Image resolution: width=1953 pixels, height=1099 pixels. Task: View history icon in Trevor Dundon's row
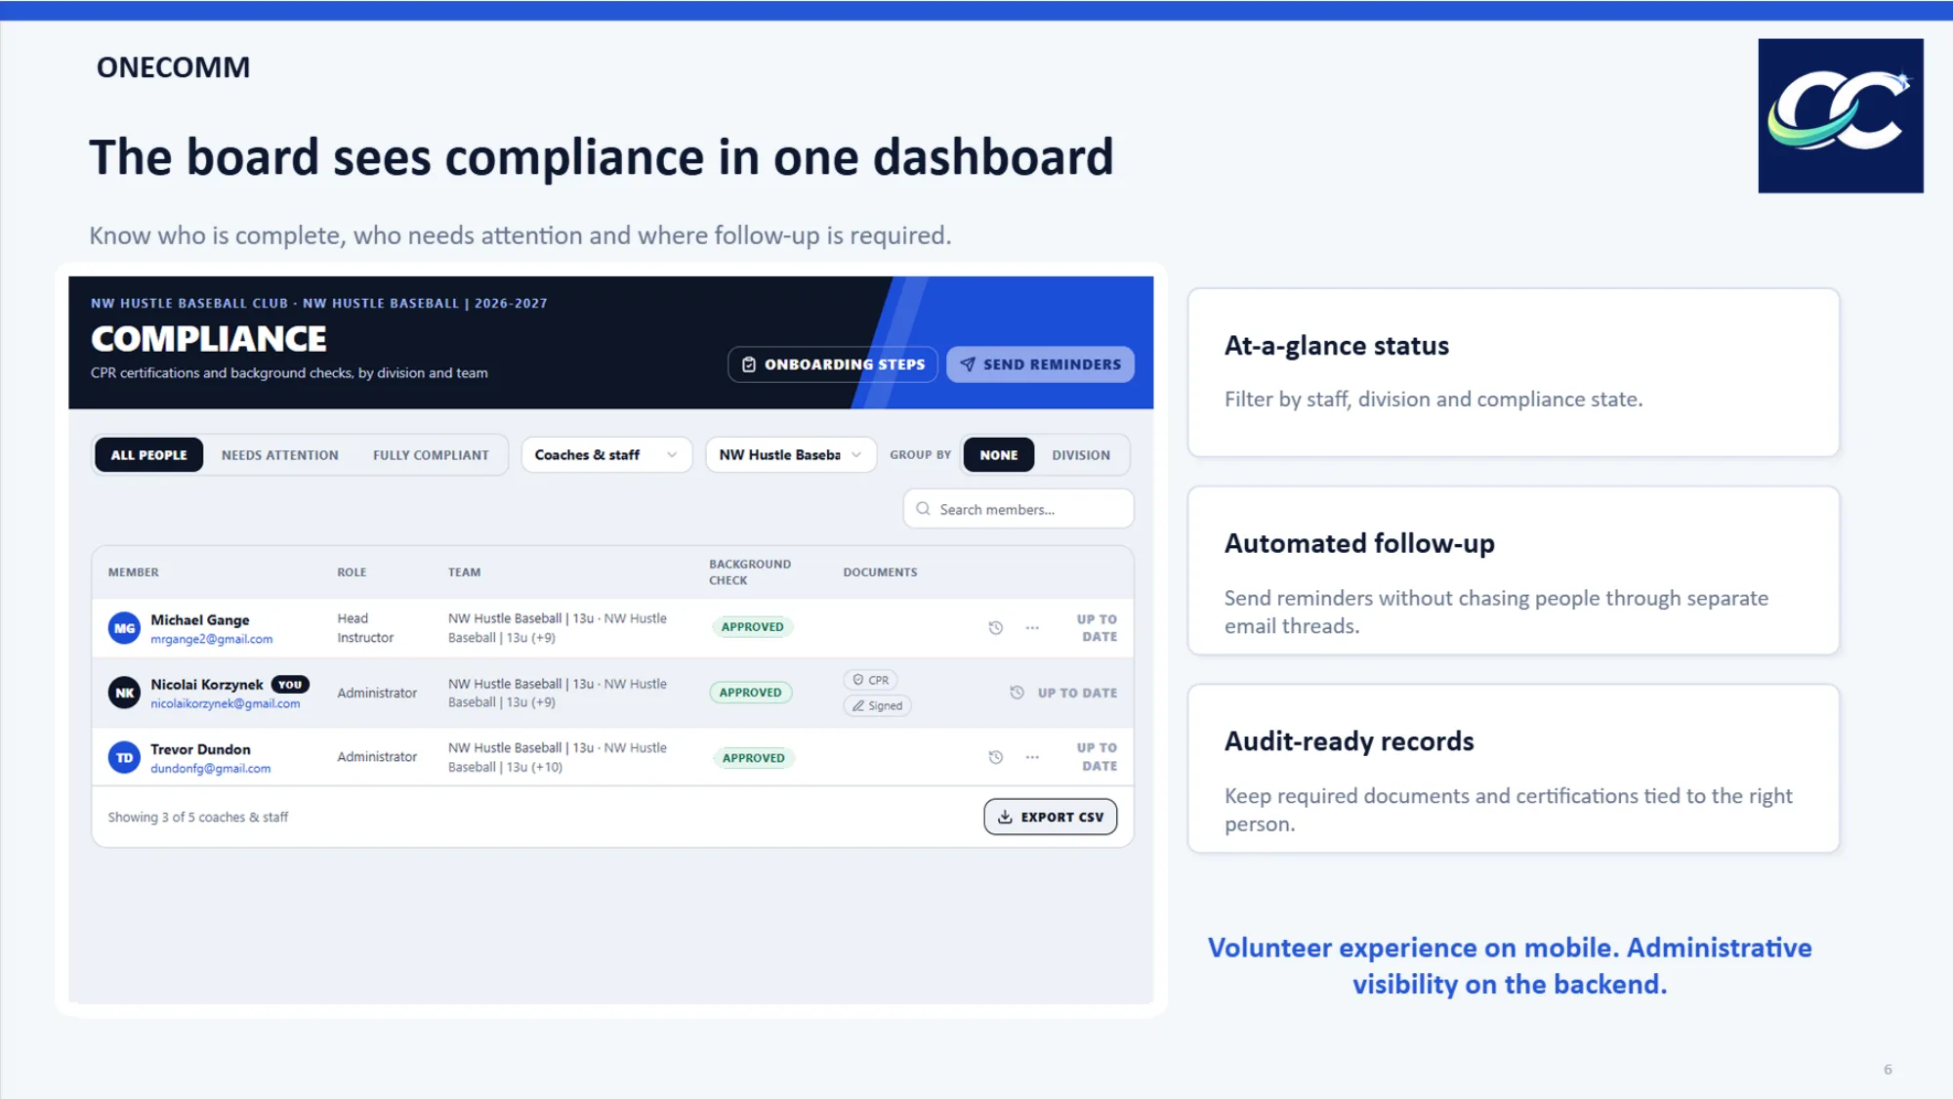(x=995, y=757)
